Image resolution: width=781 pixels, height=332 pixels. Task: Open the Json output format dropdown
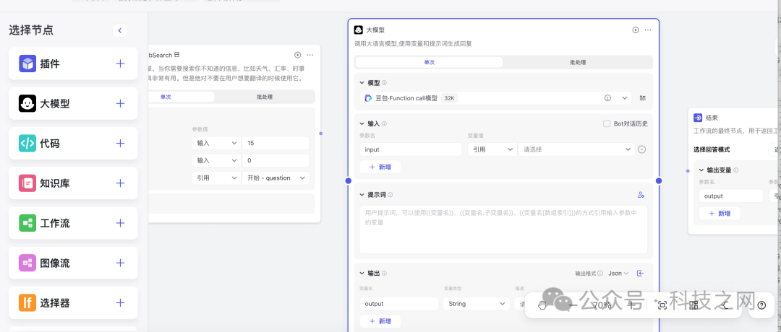[618, 274]
